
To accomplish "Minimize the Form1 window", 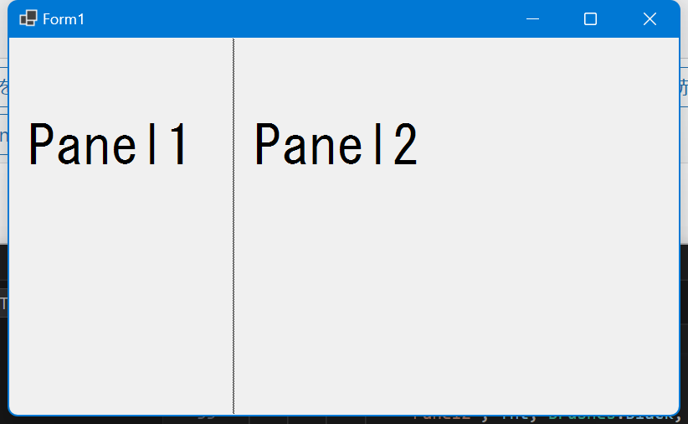I will (532, 19).
